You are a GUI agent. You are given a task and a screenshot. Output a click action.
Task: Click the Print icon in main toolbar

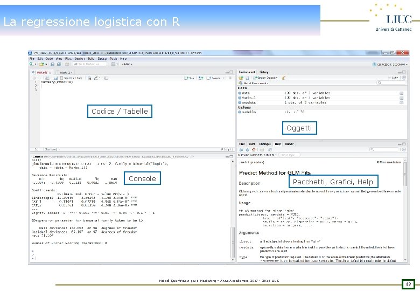point(67,64)
